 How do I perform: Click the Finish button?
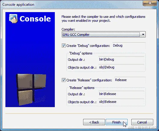pos(117,122)
